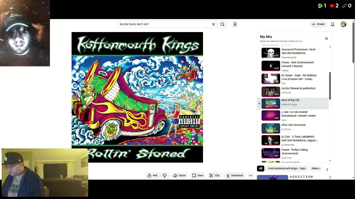Open the Let Go thumbnail with 5:55 duration
This screenshot has height=199, width=355.
point(271,91)
